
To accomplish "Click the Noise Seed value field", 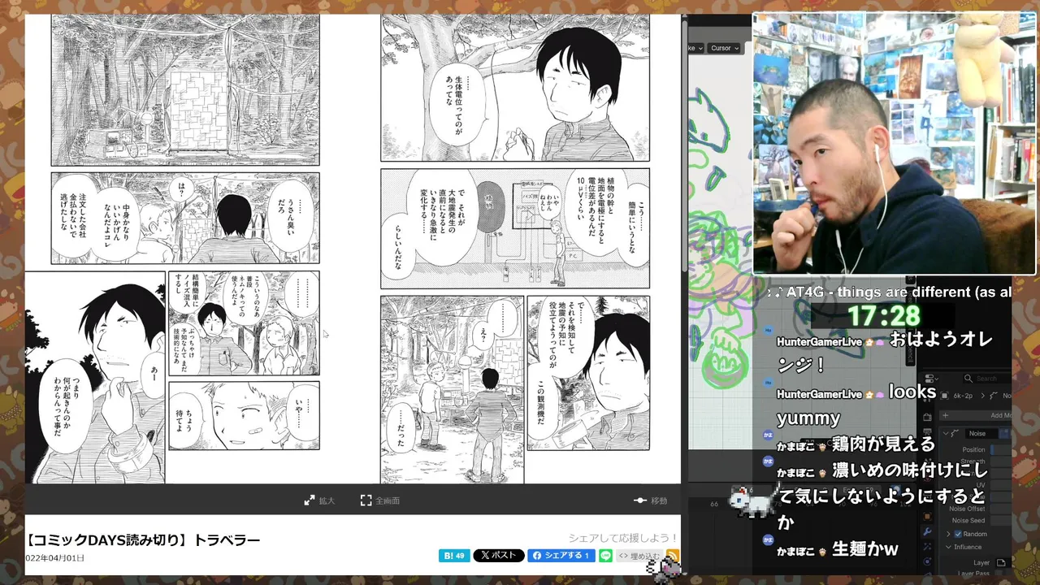I will [1001, 520].
